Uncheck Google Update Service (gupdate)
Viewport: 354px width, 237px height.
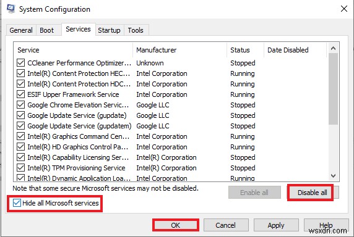tap(21, 115)
